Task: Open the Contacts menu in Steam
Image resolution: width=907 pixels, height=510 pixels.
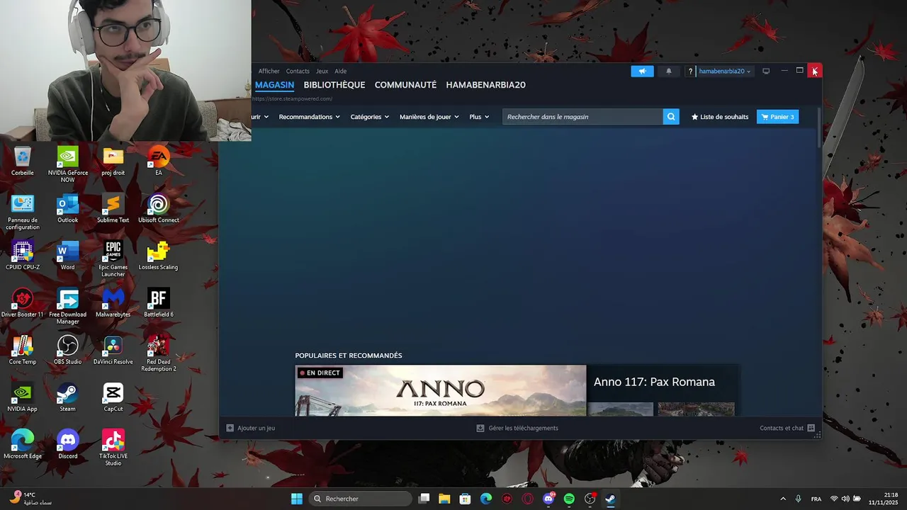Action: (298, 71)
